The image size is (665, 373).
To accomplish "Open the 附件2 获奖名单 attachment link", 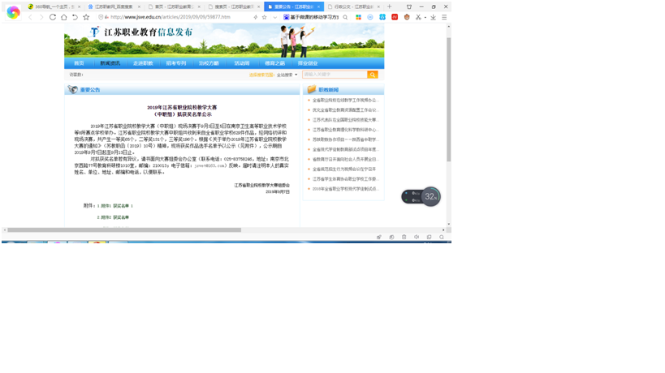I will 114,217.
